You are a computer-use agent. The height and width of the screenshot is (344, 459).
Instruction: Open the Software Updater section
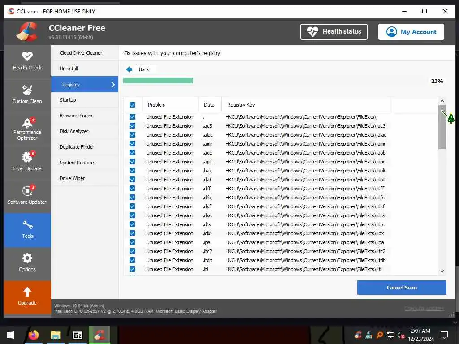pyautogui.click(x=27, y=196)
